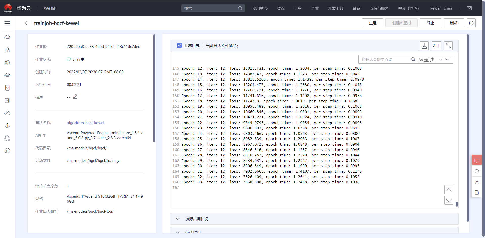Click the 运行中 status text

[x=79, y=59]
